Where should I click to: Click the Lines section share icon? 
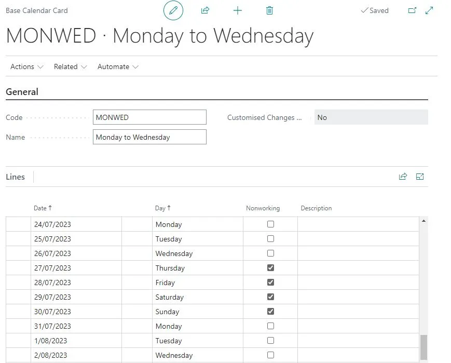tap(403, 177)
